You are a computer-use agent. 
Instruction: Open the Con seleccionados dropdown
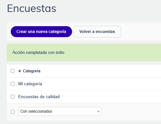tap(60, 111)
